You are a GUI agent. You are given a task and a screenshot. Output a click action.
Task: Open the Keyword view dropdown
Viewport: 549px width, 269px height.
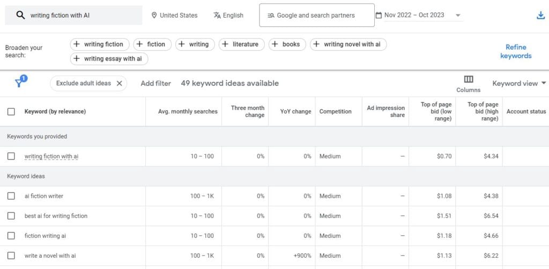519,83
